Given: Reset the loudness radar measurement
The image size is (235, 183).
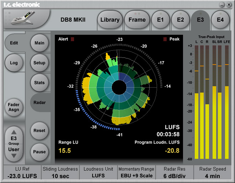Looking at the screenshot, I should click(39, 131).
